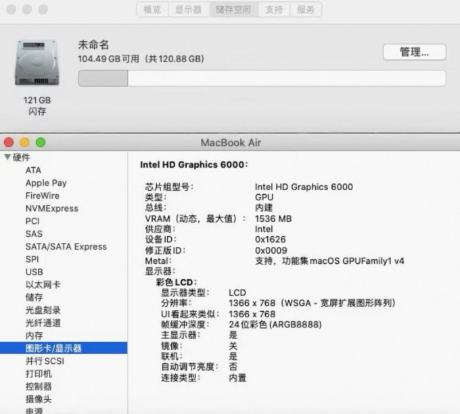Select NVMExpress hardware entry
The width and height of the screenshot is (460, 414).
click(52, 208)
